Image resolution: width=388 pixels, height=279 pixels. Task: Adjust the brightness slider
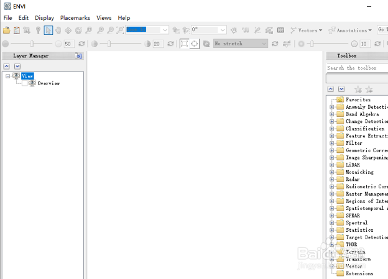[32, 43]
